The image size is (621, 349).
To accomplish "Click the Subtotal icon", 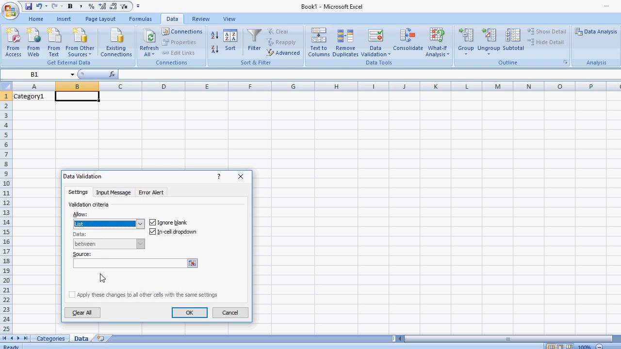I will pyautogui.click(x=513, y=41).
